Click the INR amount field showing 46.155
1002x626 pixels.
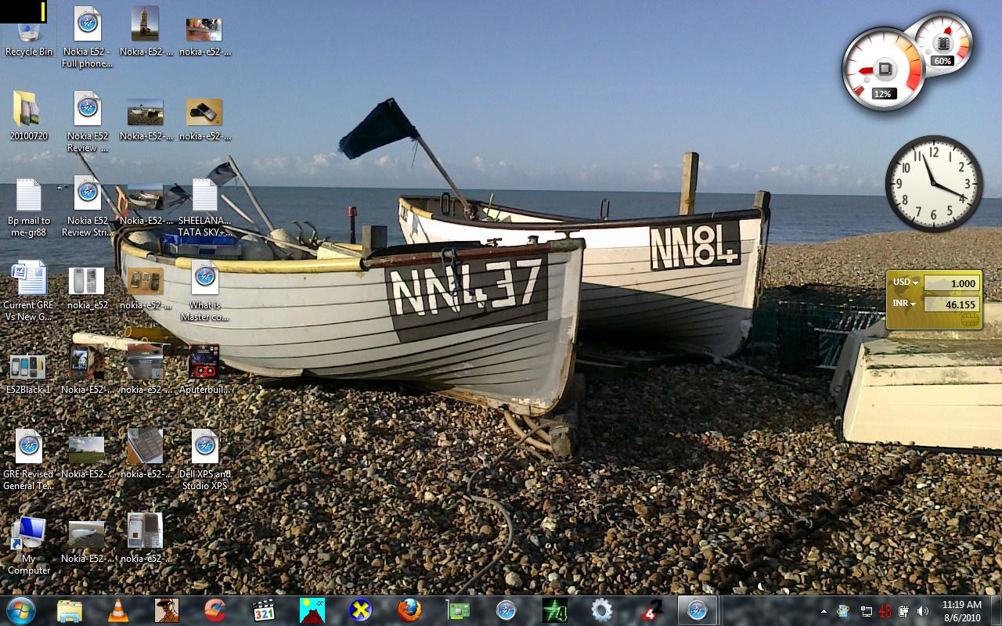coord(951,304)
